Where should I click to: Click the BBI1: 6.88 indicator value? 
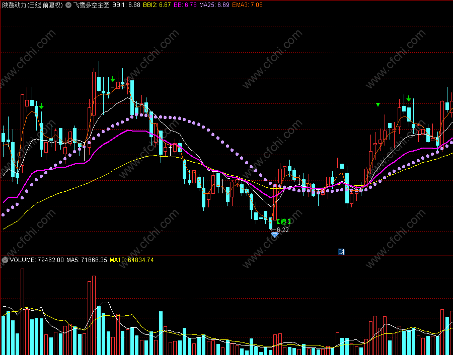point(126,5)
